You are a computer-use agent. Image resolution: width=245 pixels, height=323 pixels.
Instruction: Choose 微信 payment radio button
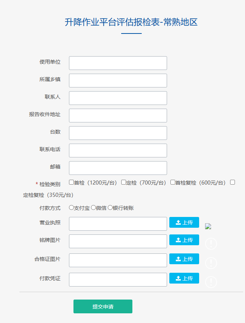tap(93, 208)
